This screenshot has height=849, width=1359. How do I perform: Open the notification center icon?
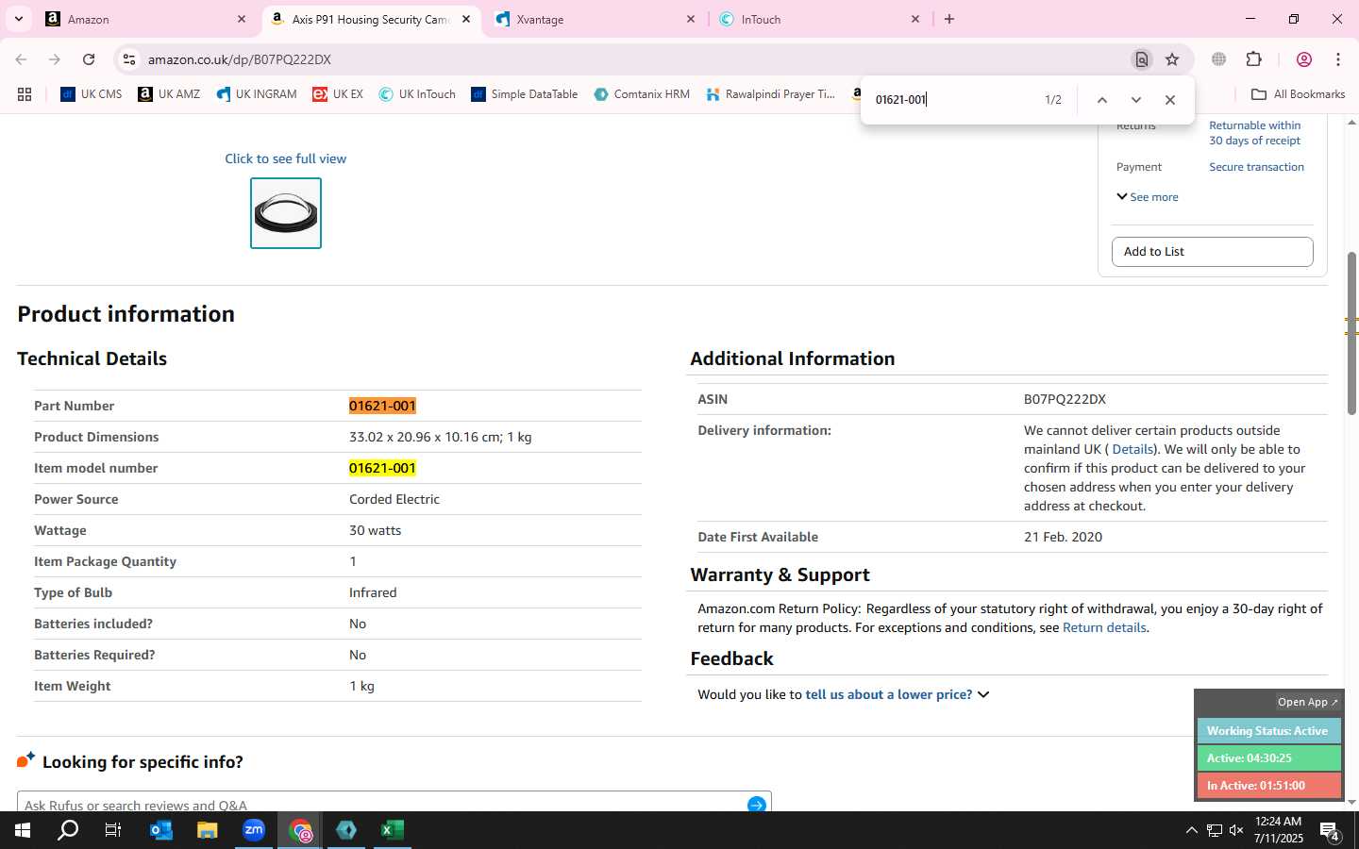point(1330,831)
